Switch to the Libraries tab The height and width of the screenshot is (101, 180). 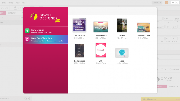(x=12, y=13)
